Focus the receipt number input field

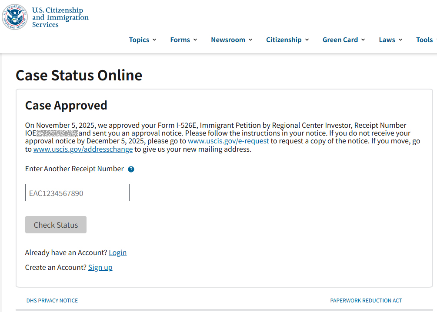(77, 193)
